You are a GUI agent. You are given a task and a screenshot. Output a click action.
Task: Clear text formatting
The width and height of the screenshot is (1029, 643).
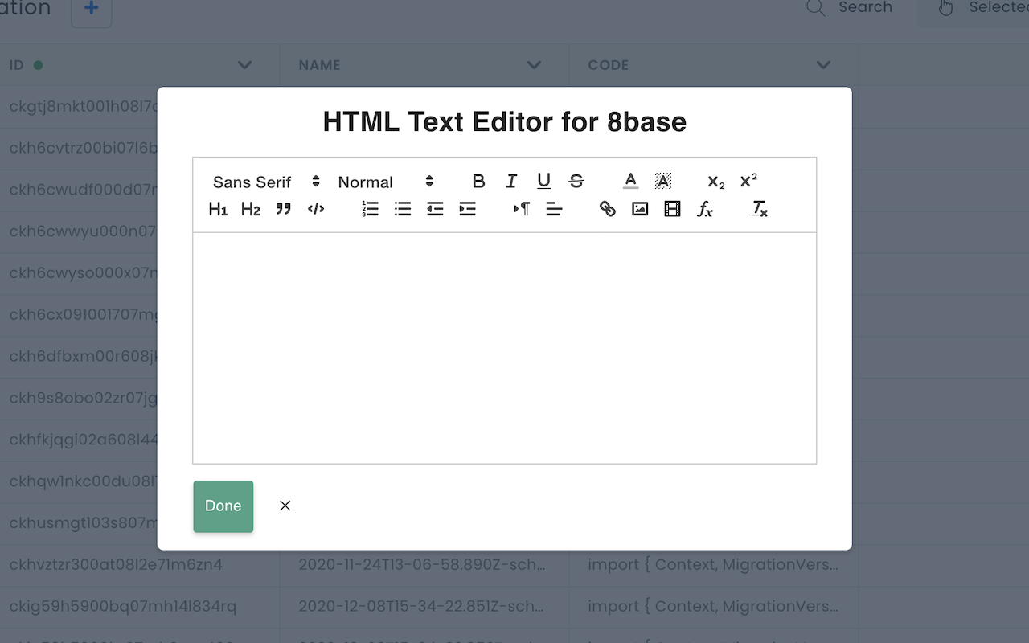click(x=760, y=209)
